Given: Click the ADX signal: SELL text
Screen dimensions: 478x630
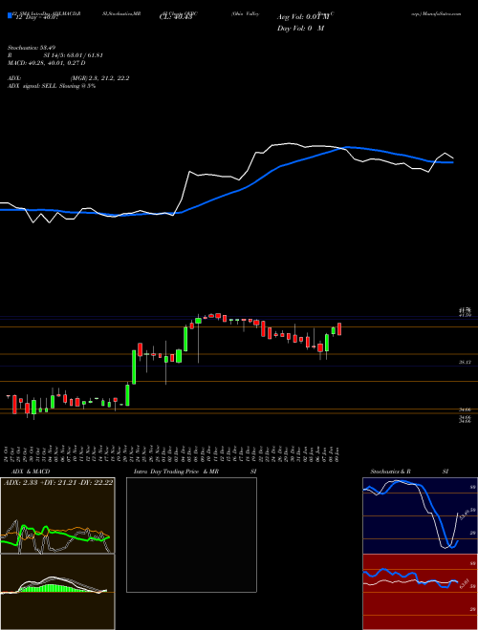Looking at the screenshot, I should [33, 86].
